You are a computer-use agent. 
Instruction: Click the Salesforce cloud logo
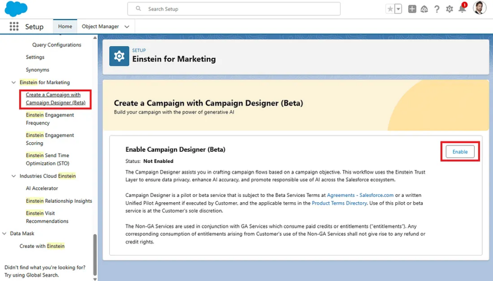(16, 9)
